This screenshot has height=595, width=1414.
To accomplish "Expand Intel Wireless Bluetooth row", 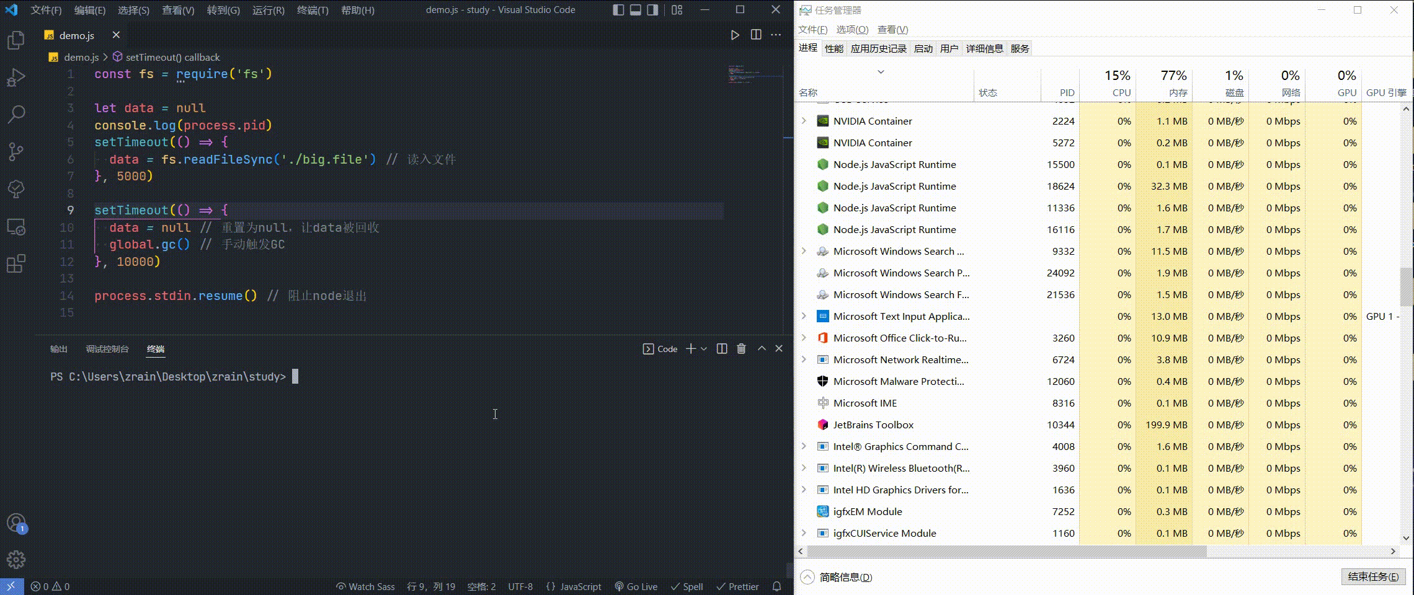I will pyautogui.click(x=804, y=468).
